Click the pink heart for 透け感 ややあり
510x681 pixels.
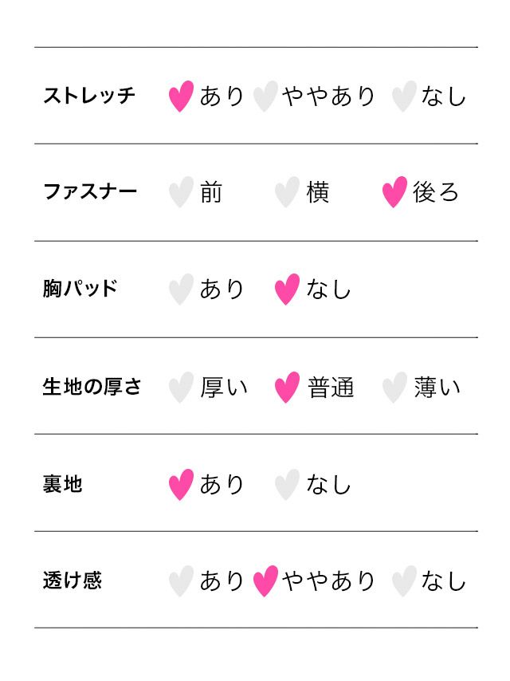(265, 581)
